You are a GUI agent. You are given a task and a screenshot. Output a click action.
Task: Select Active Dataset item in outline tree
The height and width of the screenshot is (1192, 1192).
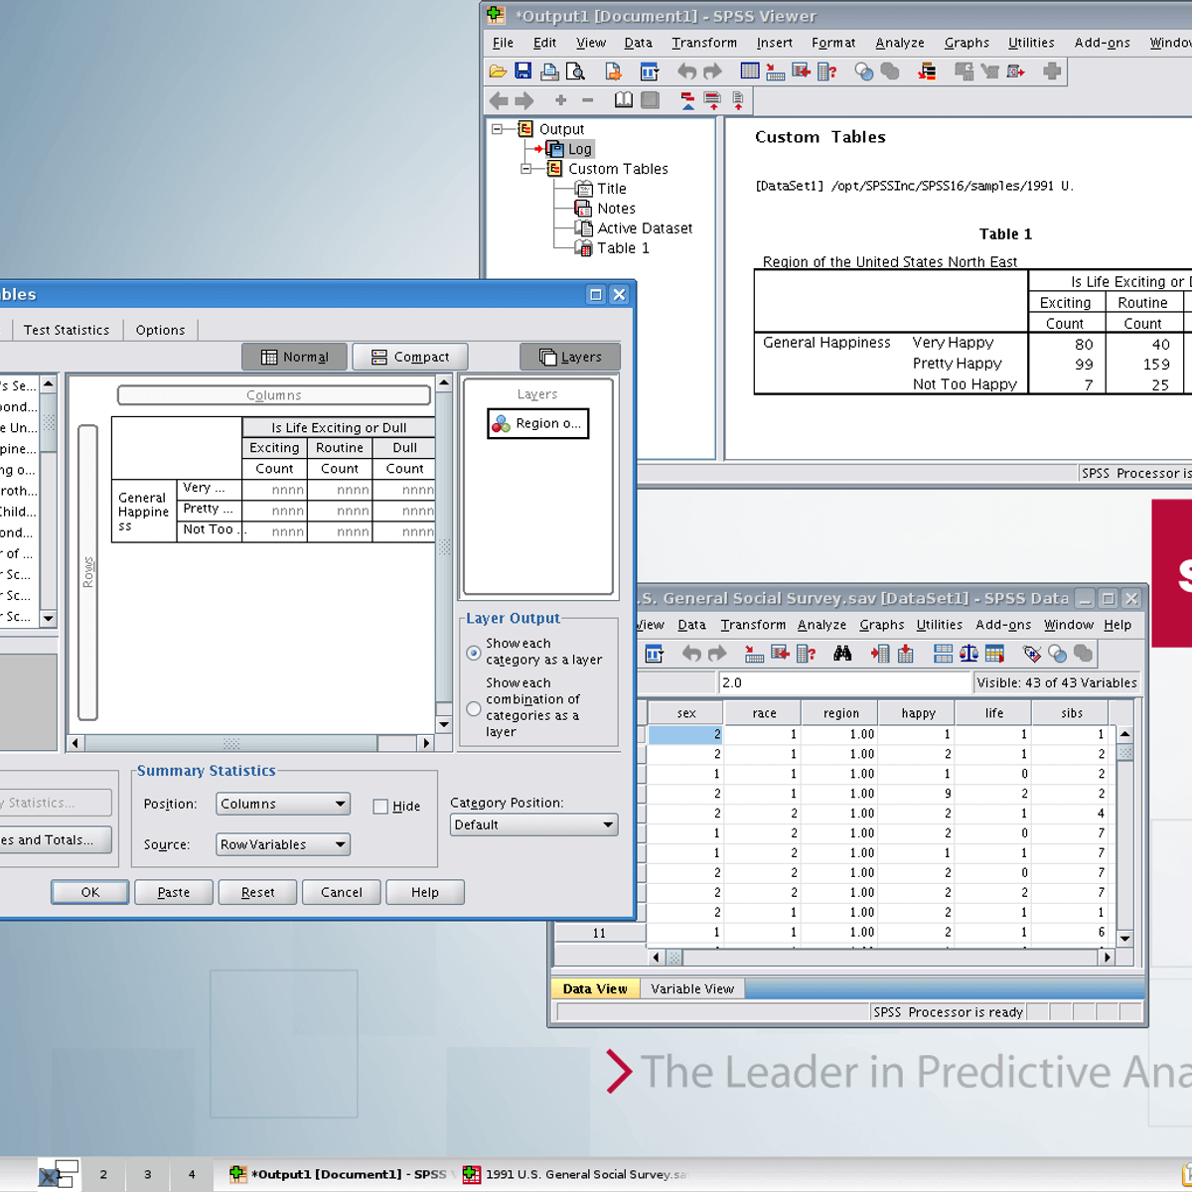pos(645,228)
